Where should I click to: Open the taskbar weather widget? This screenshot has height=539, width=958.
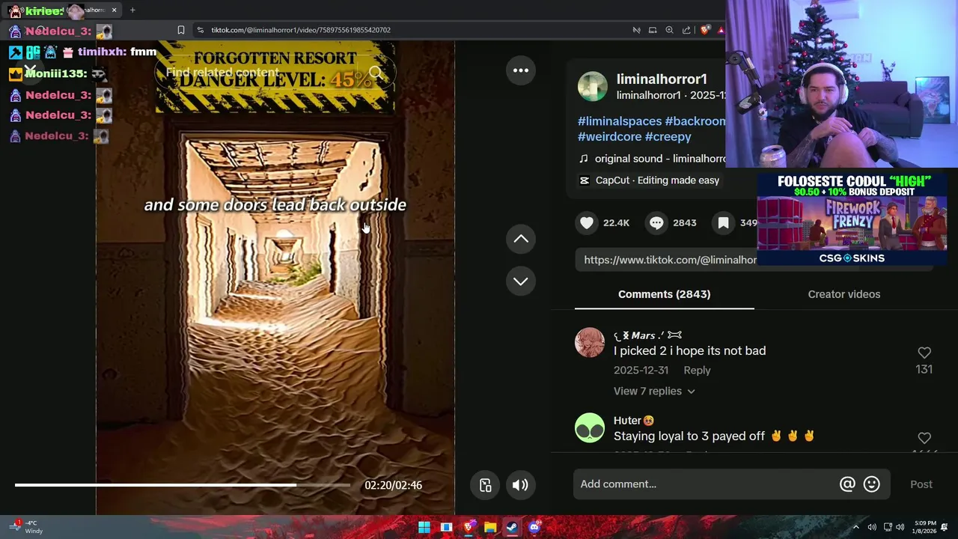pyautogui.click(x=26, y=527)
